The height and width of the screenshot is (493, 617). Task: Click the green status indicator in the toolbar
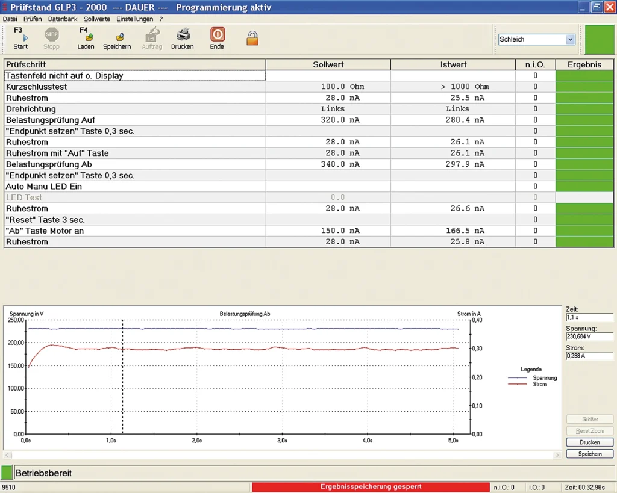click(x=599, y=40)
